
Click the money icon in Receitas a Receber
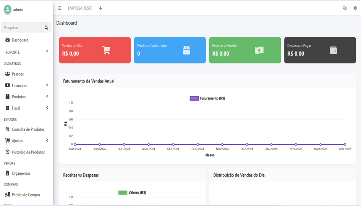click(259, 50)
